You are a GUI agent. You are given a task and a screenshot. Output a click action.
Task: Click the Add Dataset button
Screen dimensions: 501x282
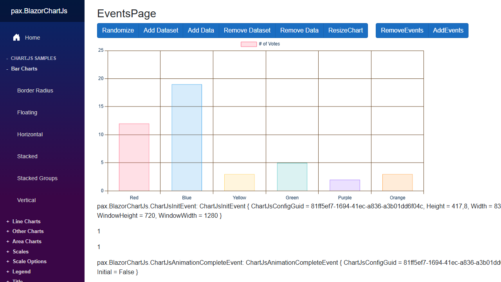pos(161,31)
